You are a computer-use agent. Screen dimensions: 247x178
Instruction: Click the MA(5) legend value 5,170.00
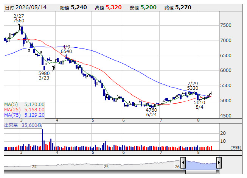(x=34, y=105)
